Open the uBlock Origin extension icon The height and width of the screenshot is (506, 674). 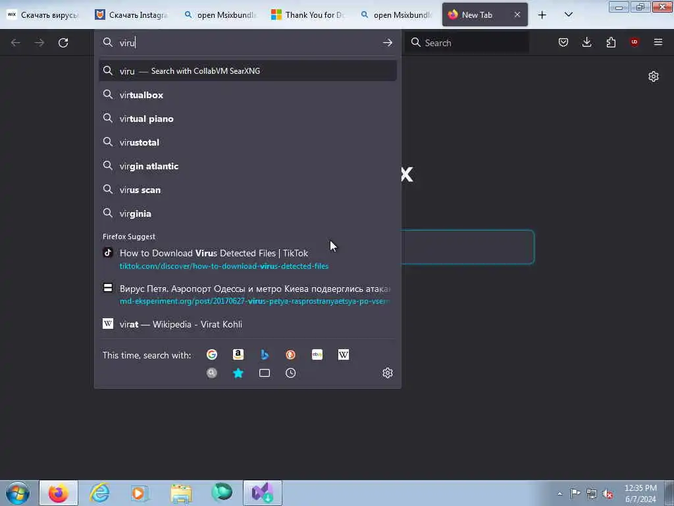click(x=635, y=42)
